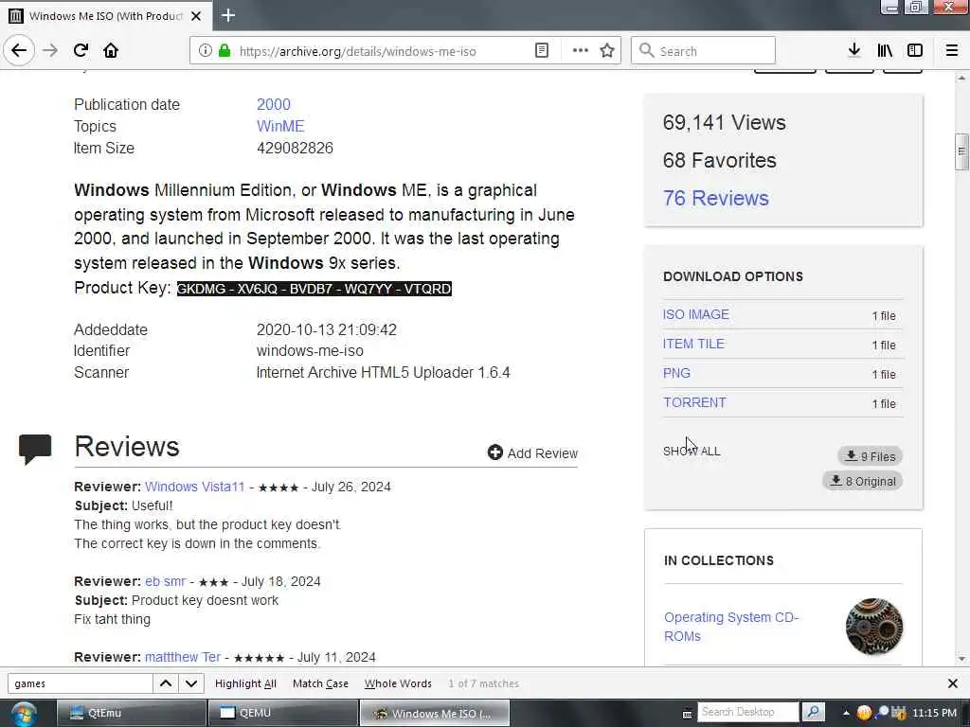Download the ISO IMAGE option
This screenshot has width=970, height=727.
(696, 314)
